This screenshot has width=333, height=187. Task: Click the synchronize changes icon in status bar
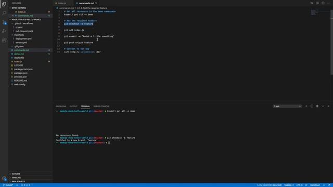pos(17,185)
